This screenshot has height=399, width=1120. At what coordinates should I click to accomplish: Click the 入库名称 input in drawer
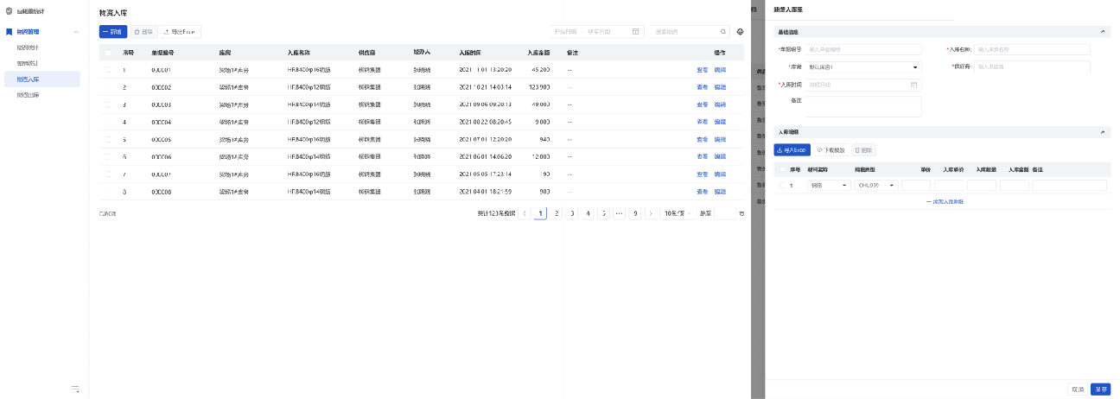[1032, 50]
